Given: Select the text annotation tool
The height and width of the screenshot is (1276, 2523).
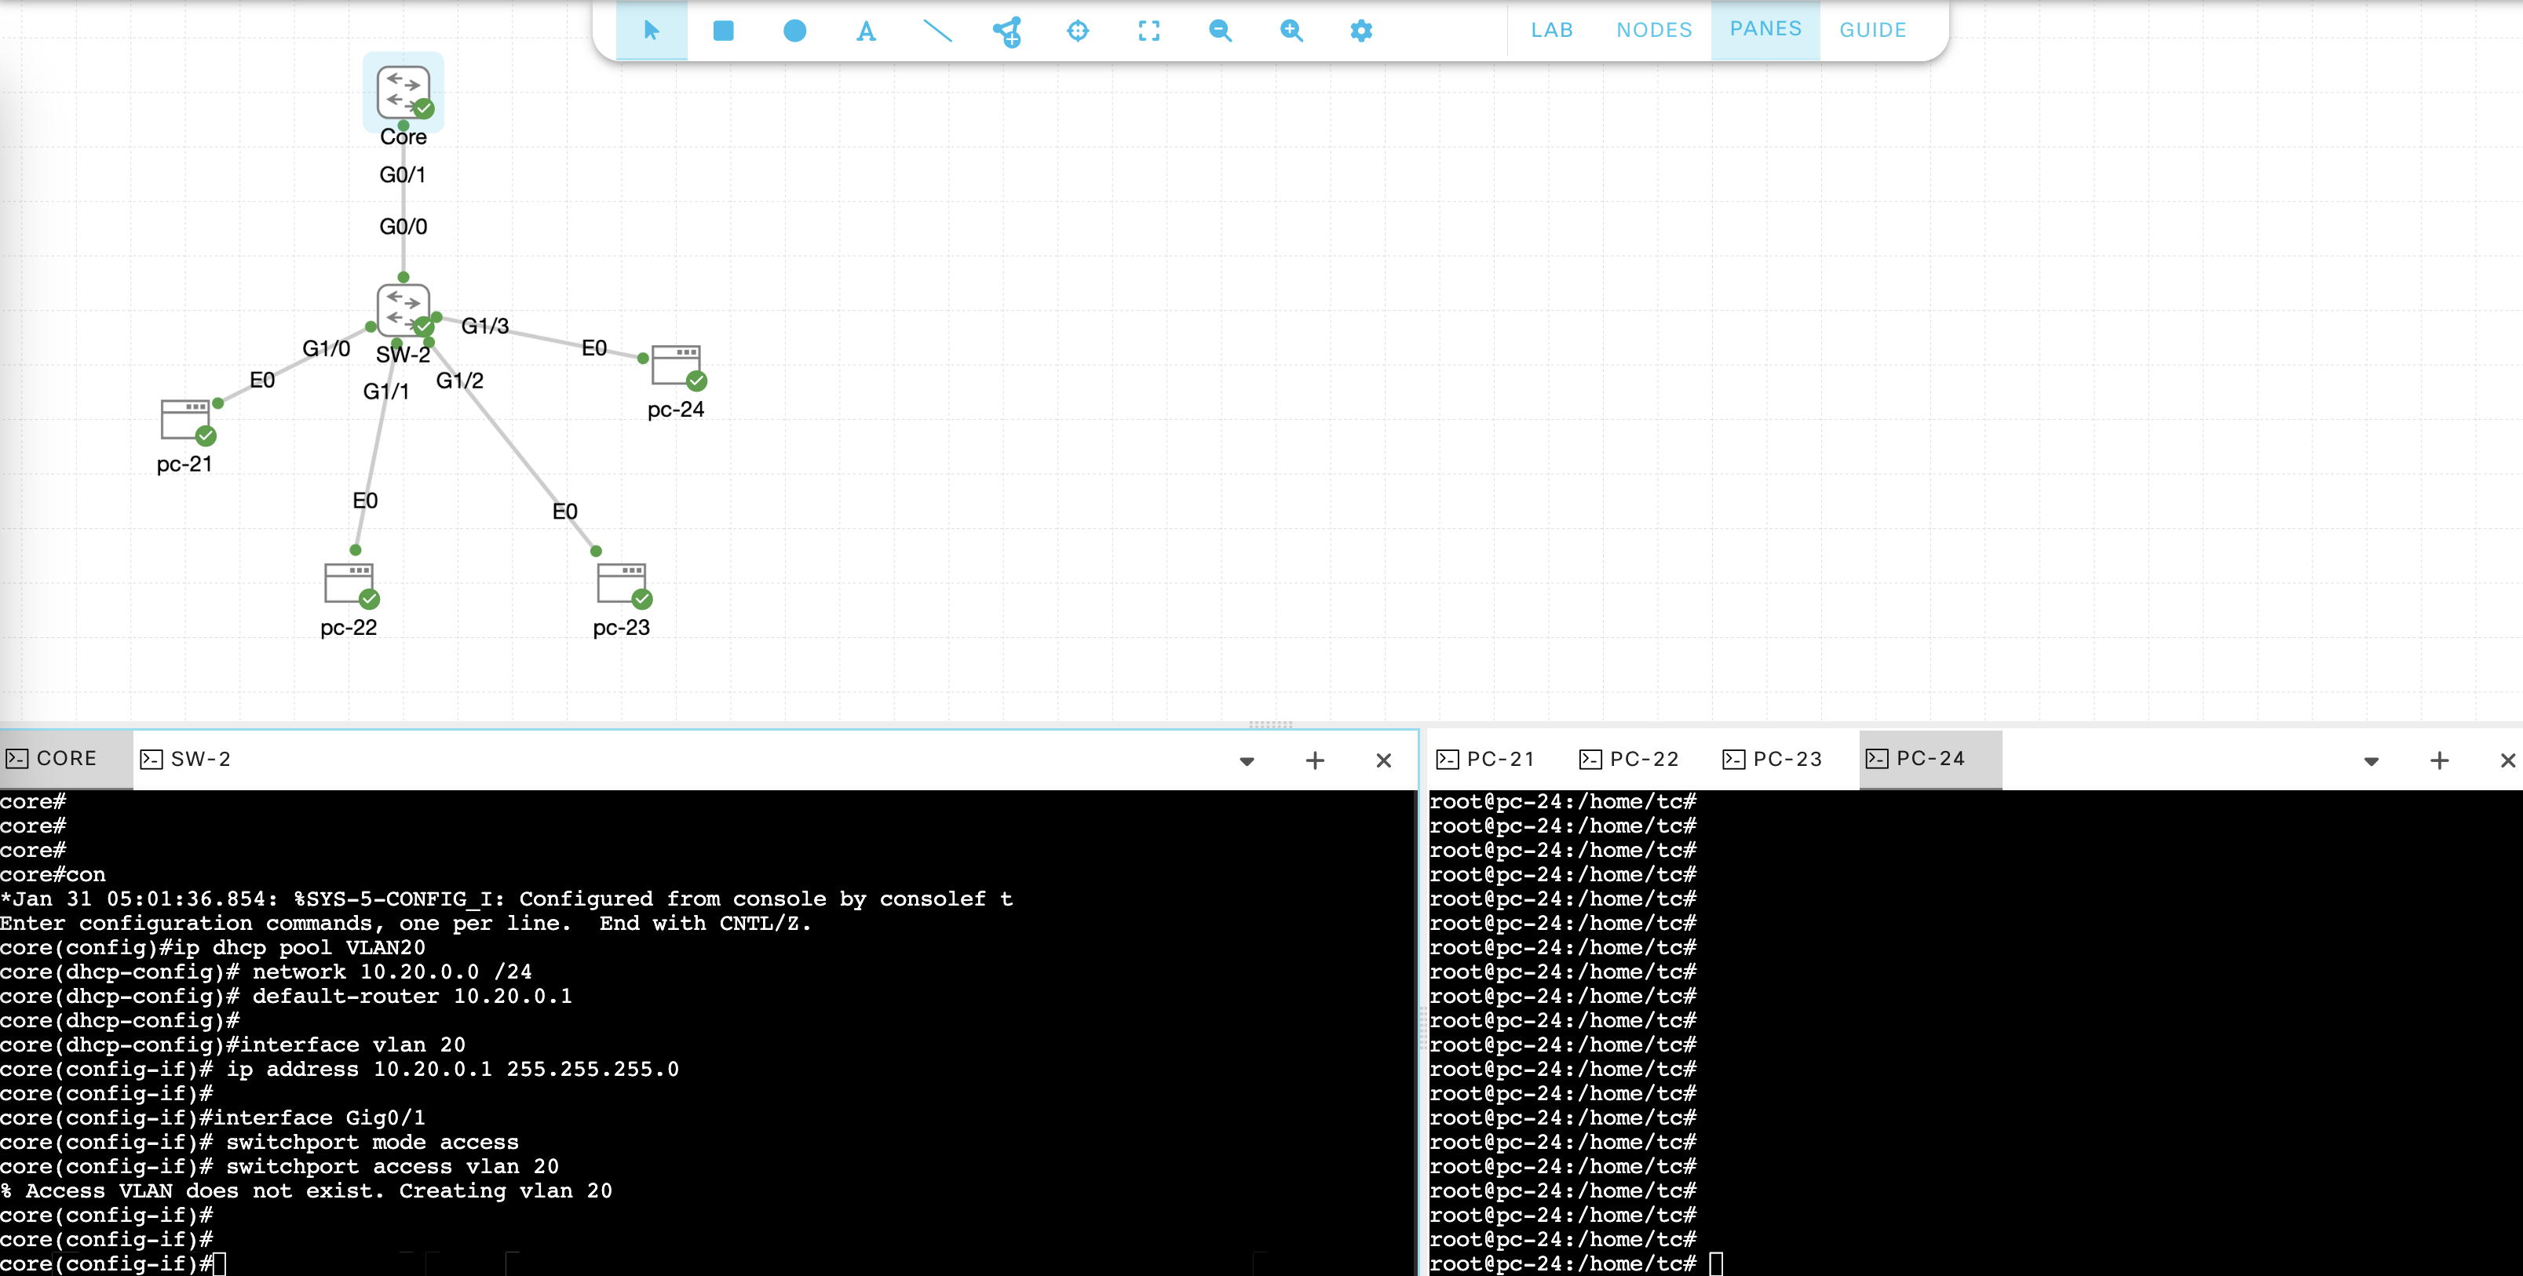Looking at the screenshot, I should (866, 31).
